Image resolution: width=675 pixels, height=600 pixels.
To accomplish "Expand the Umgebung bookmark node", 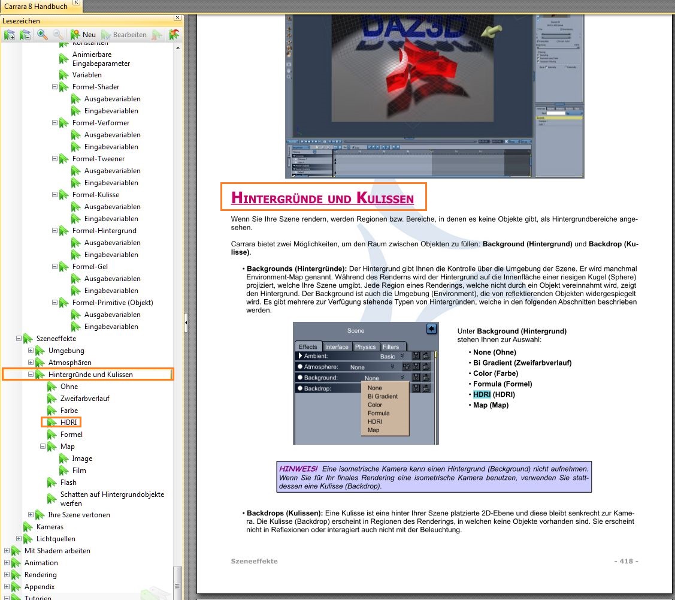I will [31, 351].
